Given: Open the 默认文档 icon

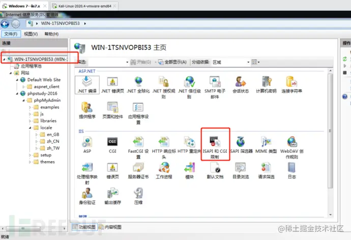Looking at the screenshot, I should 215,171.
